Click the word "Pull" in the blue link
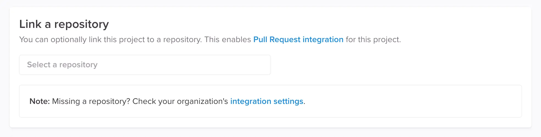This screenshot has height=137, width=541. pos(260,40)
